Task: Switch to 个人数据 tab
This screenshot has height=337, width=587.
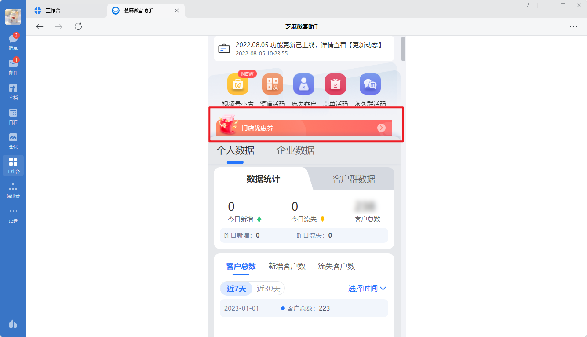Action: 235,150
